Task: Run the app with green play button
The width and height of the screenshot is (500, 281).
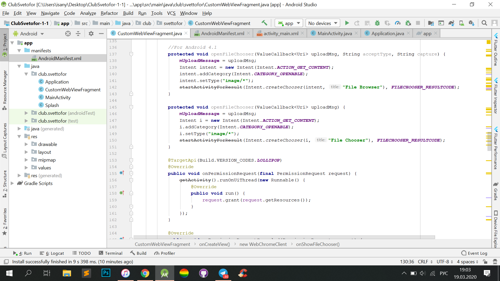Action: (x=347, y=23)
